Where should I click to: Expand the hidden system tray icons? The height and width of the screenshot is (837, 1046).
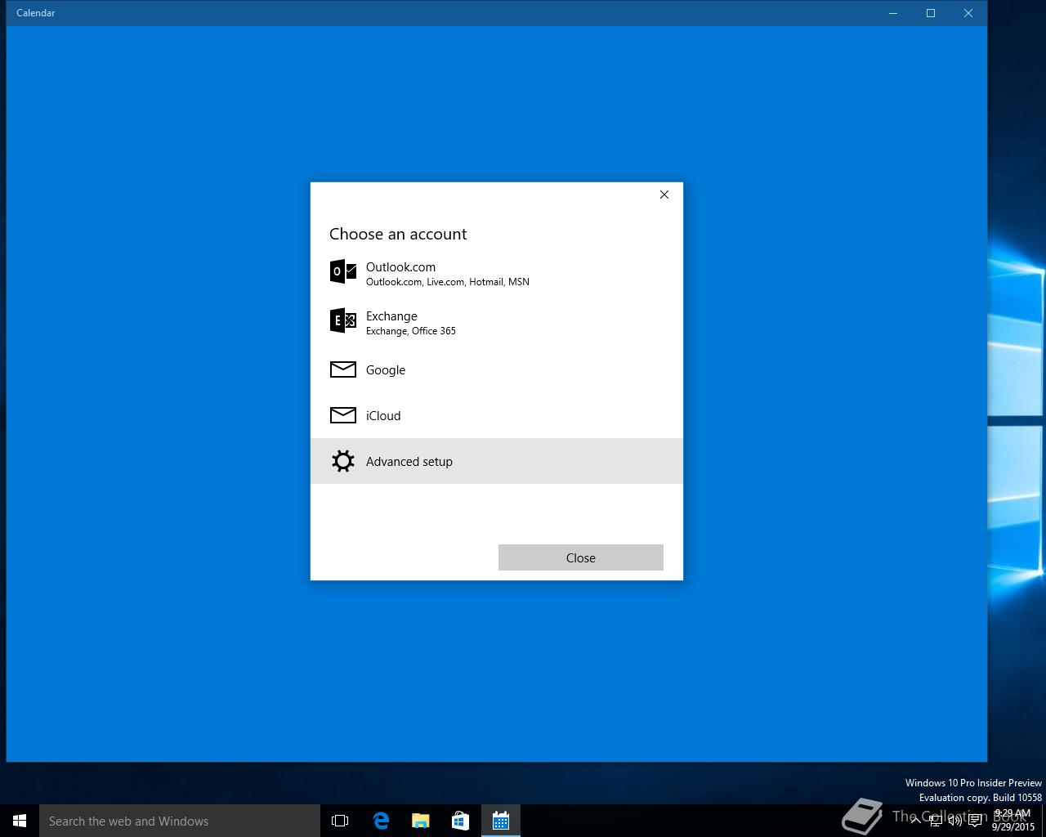tap(916, 821)
